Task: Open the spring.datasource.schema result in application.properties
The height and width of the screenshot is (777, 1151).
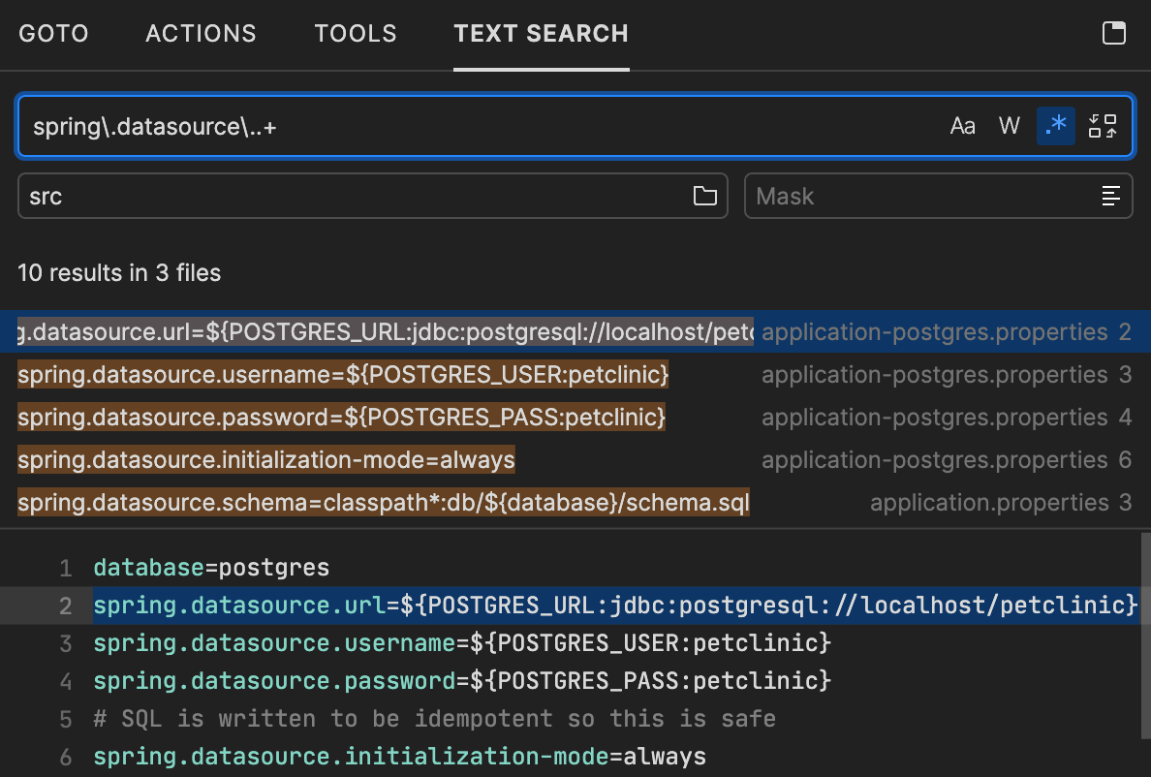Action: [x=383, y=503]
